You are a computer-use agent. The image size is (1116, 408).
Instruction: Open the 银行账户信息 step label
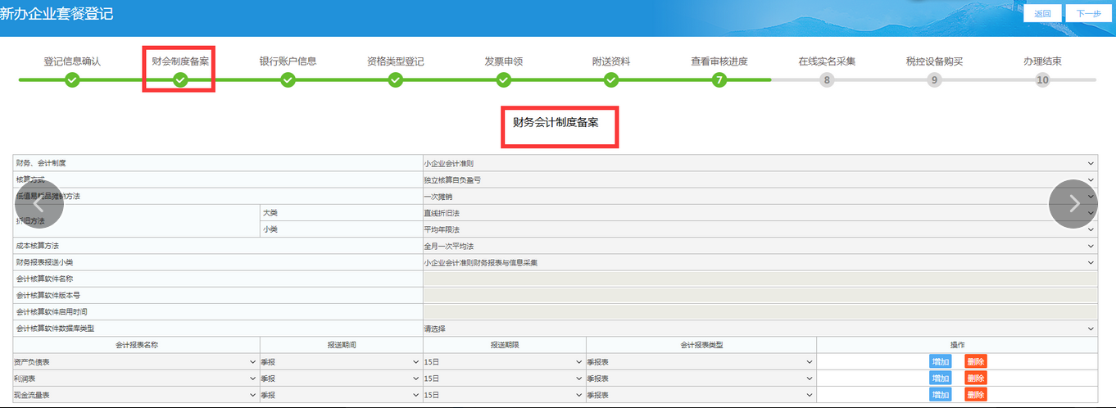(x=288, y=61)
